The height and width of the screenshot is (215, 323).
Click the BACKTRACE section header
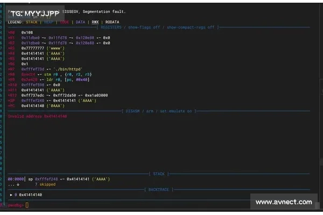tap(158, 189)
